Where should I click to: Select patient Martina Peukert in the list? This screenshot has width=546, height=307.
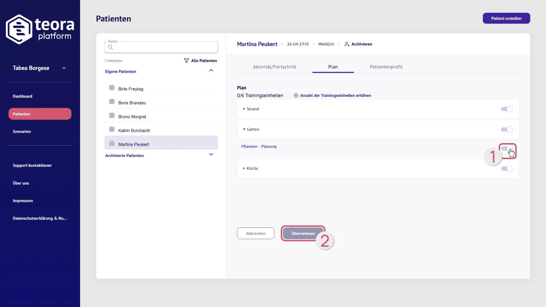[161, 143]
